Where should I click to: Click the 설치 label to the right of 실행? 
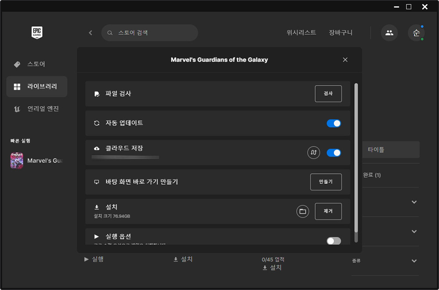tap(183, 259)
